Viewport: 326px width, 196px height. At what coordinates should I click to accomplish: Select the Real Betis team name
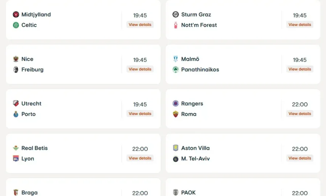pos(35,148)
